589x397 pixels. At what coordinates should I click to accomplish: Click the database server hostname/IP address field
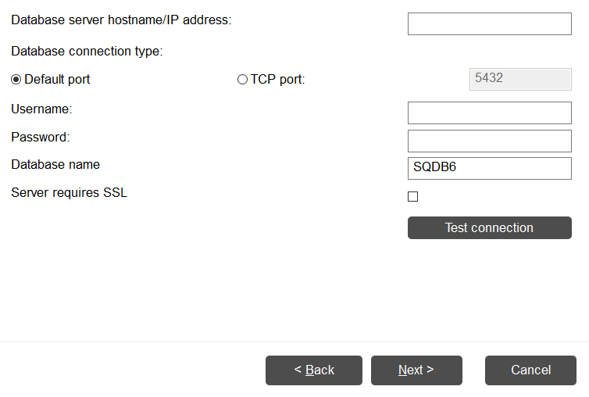point(489,23)
